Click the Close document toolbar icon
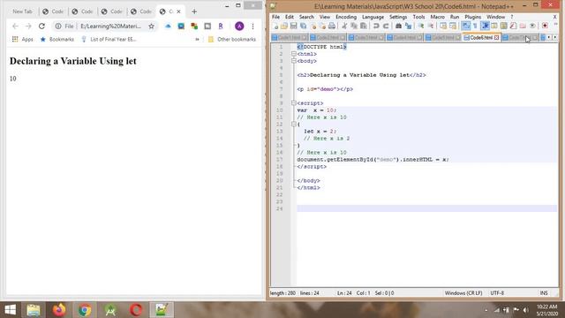 coord(313,26)
